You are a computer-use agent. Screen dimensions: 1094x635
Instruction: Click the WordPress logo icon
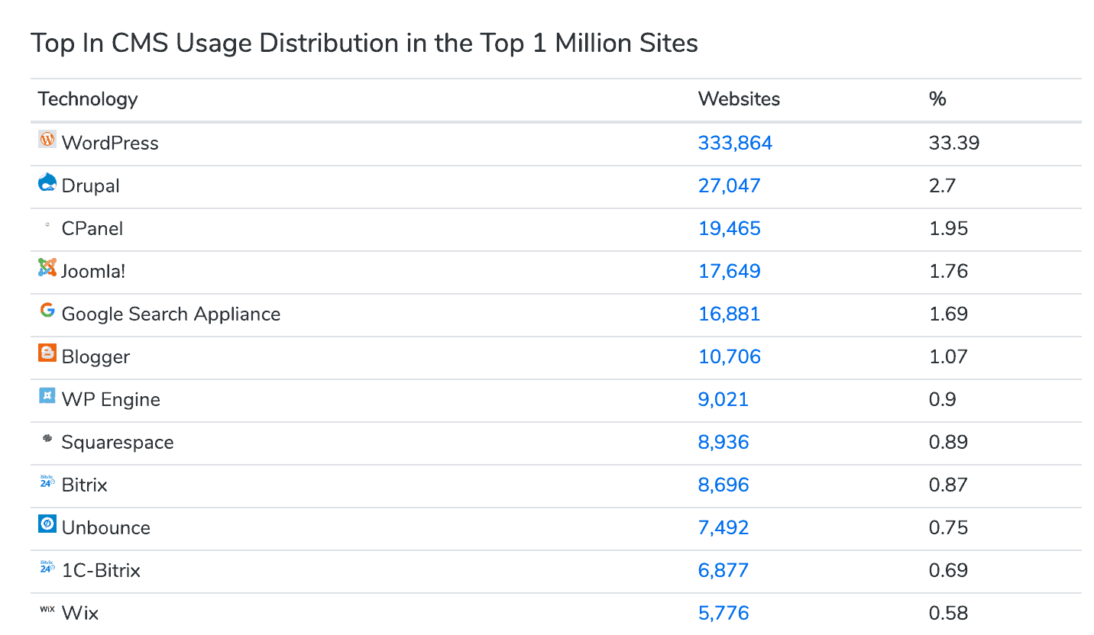click(47, 140)
